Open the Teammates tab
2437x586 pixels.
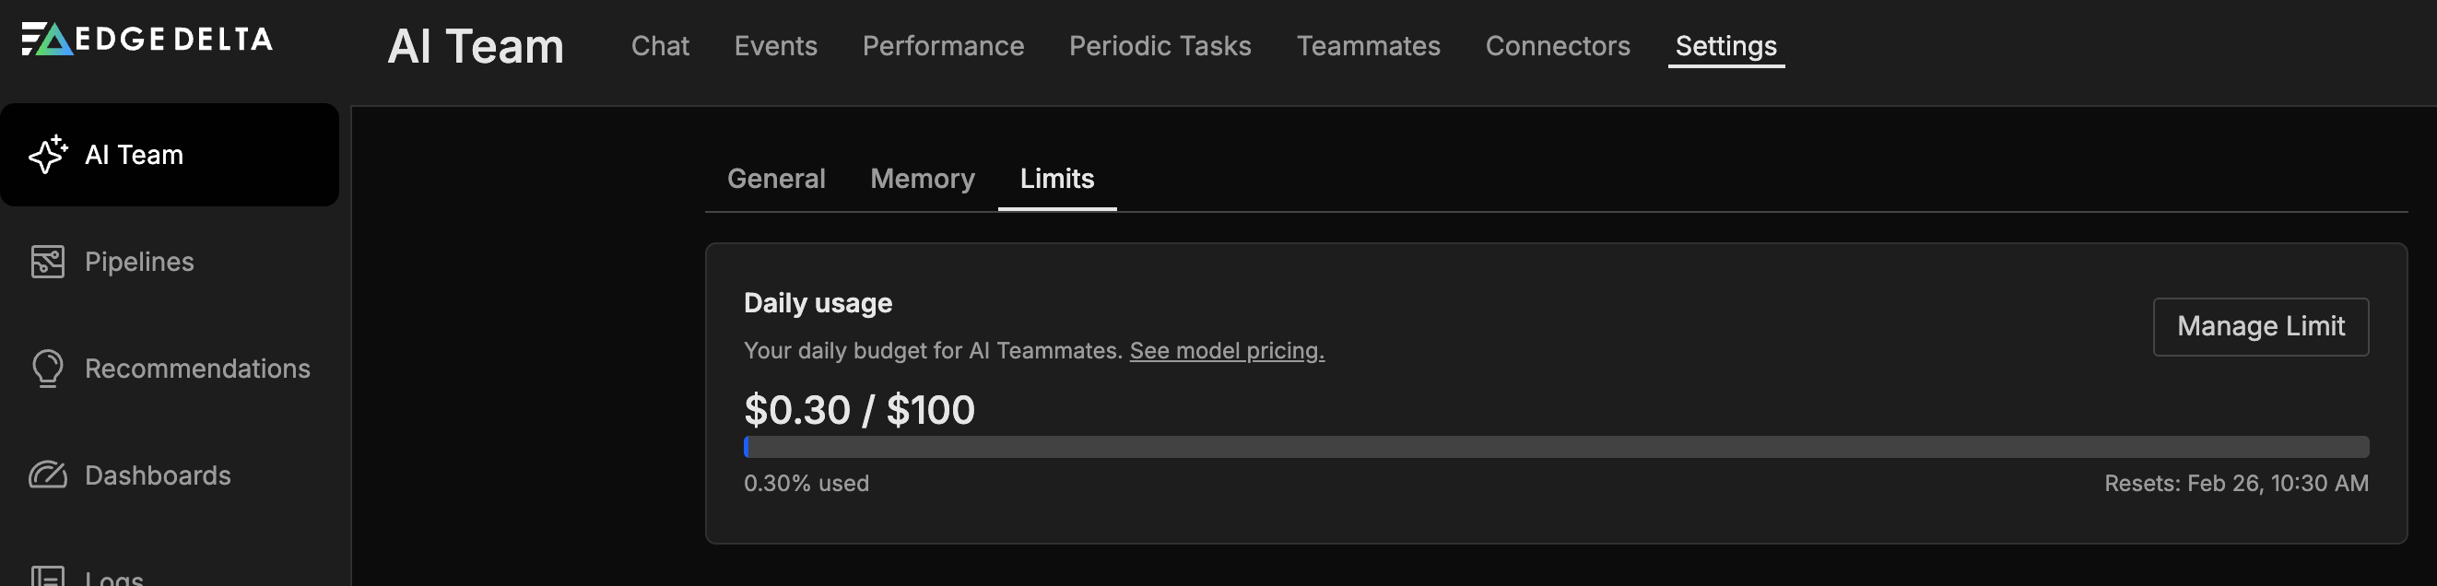[x=1368, y=45]
